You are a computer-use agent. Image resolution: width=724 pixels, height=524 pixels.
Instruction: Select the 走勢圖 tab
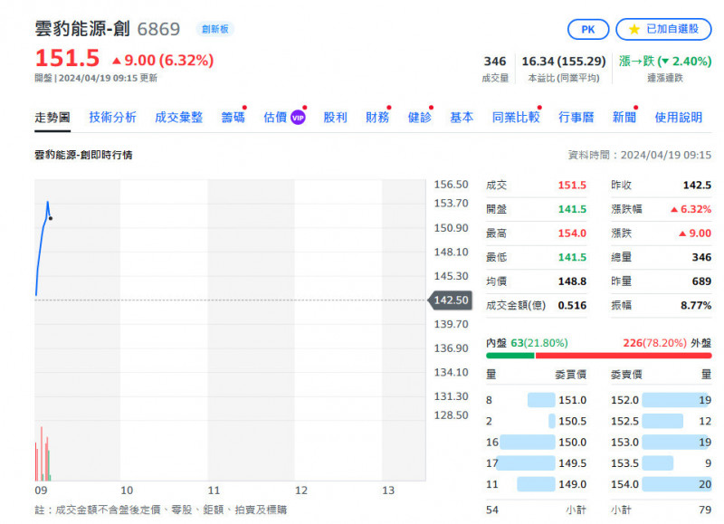click(52, 118)
